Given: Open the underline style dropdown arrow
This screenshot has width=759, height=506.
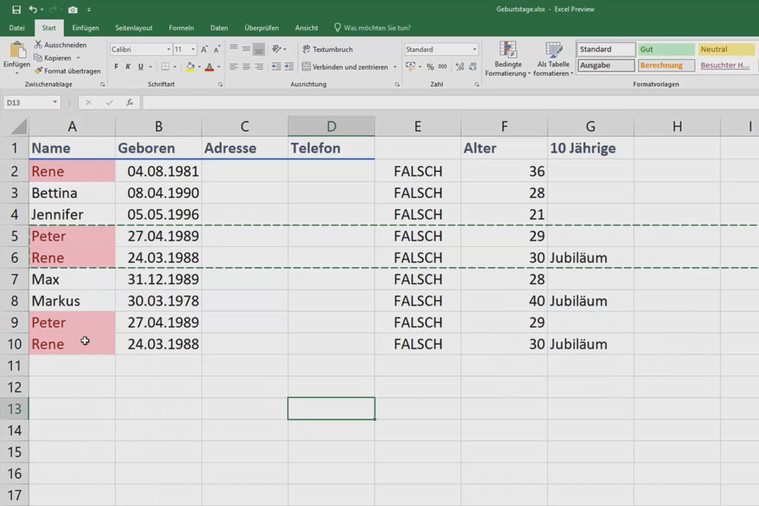Looking at the screenshot, I should tap(150, 66).
